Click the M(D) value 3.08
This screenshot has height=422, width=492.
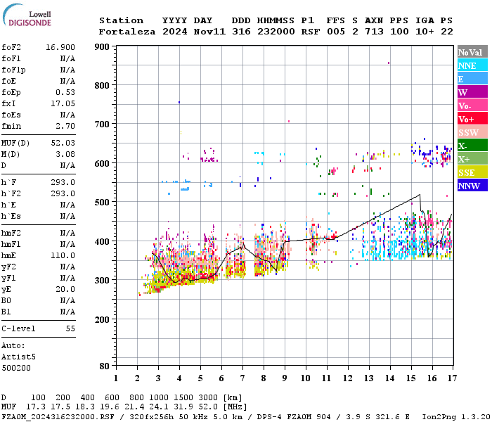[x=65, y=154]
